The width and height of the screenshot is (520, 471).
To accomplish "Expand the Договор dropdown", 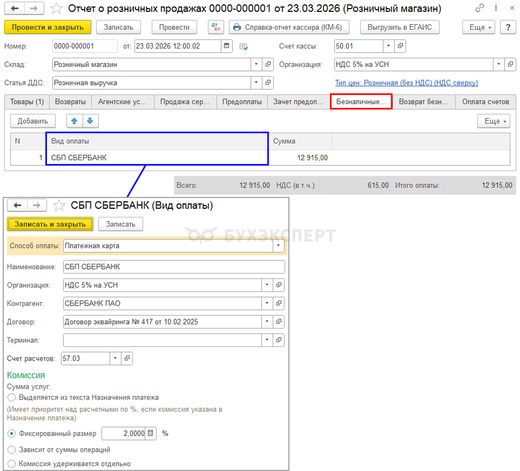I will 267,321.
